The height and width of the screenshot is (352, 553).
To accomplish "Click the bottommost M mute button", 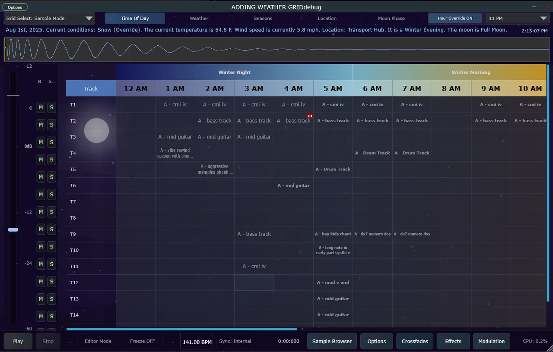I will tap(41, 316).
